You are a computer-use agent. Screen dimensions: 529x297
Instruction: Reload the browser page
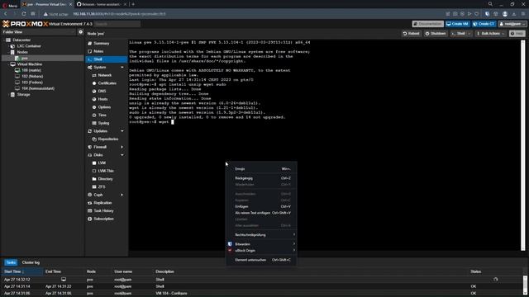tap(24, 14)
